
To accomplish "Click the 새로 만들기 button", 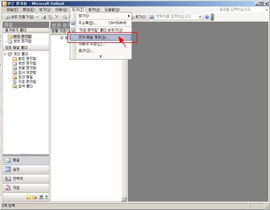I will (x=20, y=17).
